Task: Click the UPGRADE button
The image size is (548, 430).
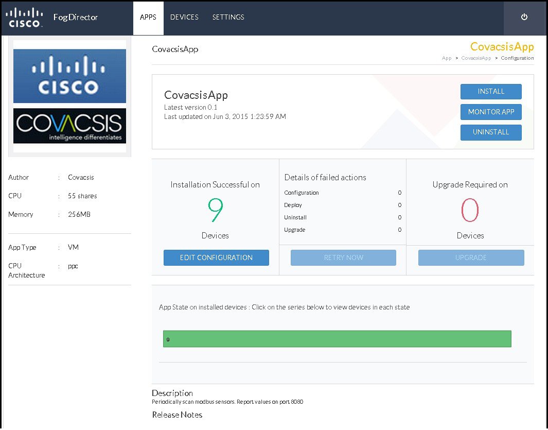Action: pyautogui.click(x=471, y=257)
